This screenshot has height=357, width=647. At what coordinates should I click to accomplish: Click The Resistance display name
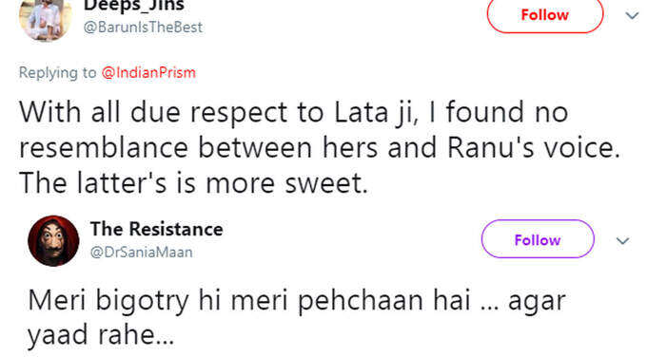(157, 229)
